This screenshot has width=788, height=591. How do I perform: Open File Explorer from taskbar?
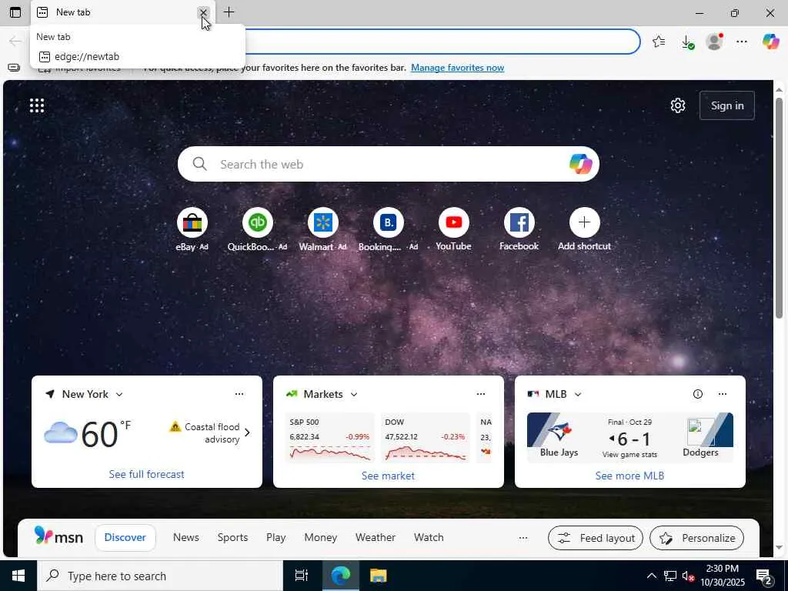[378, 576]
